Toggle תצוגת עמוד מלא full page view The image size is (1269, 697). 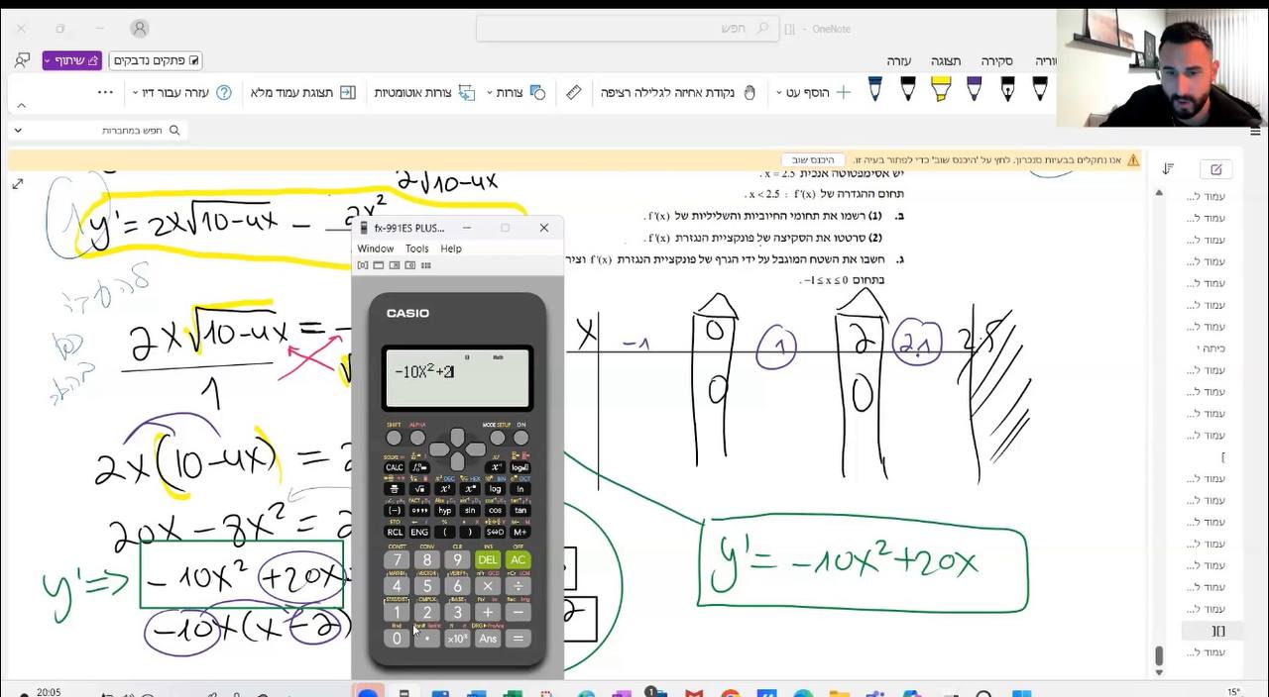[x=302, y=92]
